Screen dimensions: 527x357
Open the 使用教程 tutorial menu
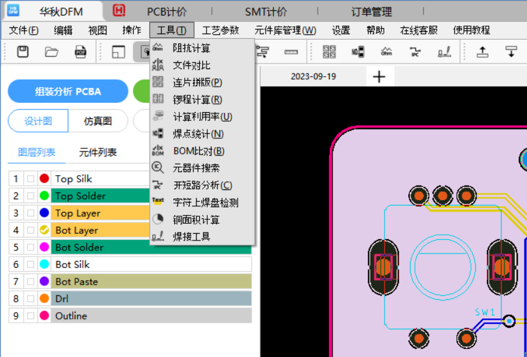[x=472, y=31]
